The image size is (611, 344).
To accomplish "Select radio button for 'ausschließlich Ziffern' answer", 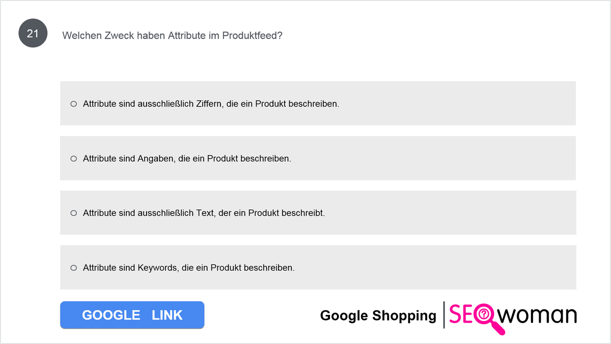I will (x=73, y=103).
